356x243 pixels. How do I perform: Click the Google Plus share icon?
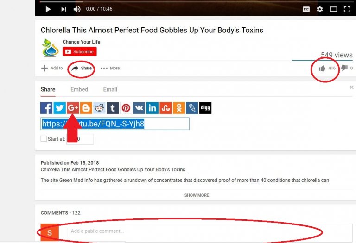coord(73,108)
